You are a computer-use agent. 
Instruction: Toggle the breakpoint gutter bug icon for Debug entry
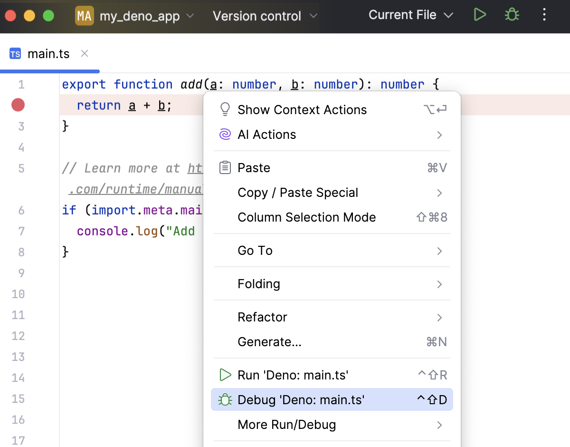coord(225,399)
